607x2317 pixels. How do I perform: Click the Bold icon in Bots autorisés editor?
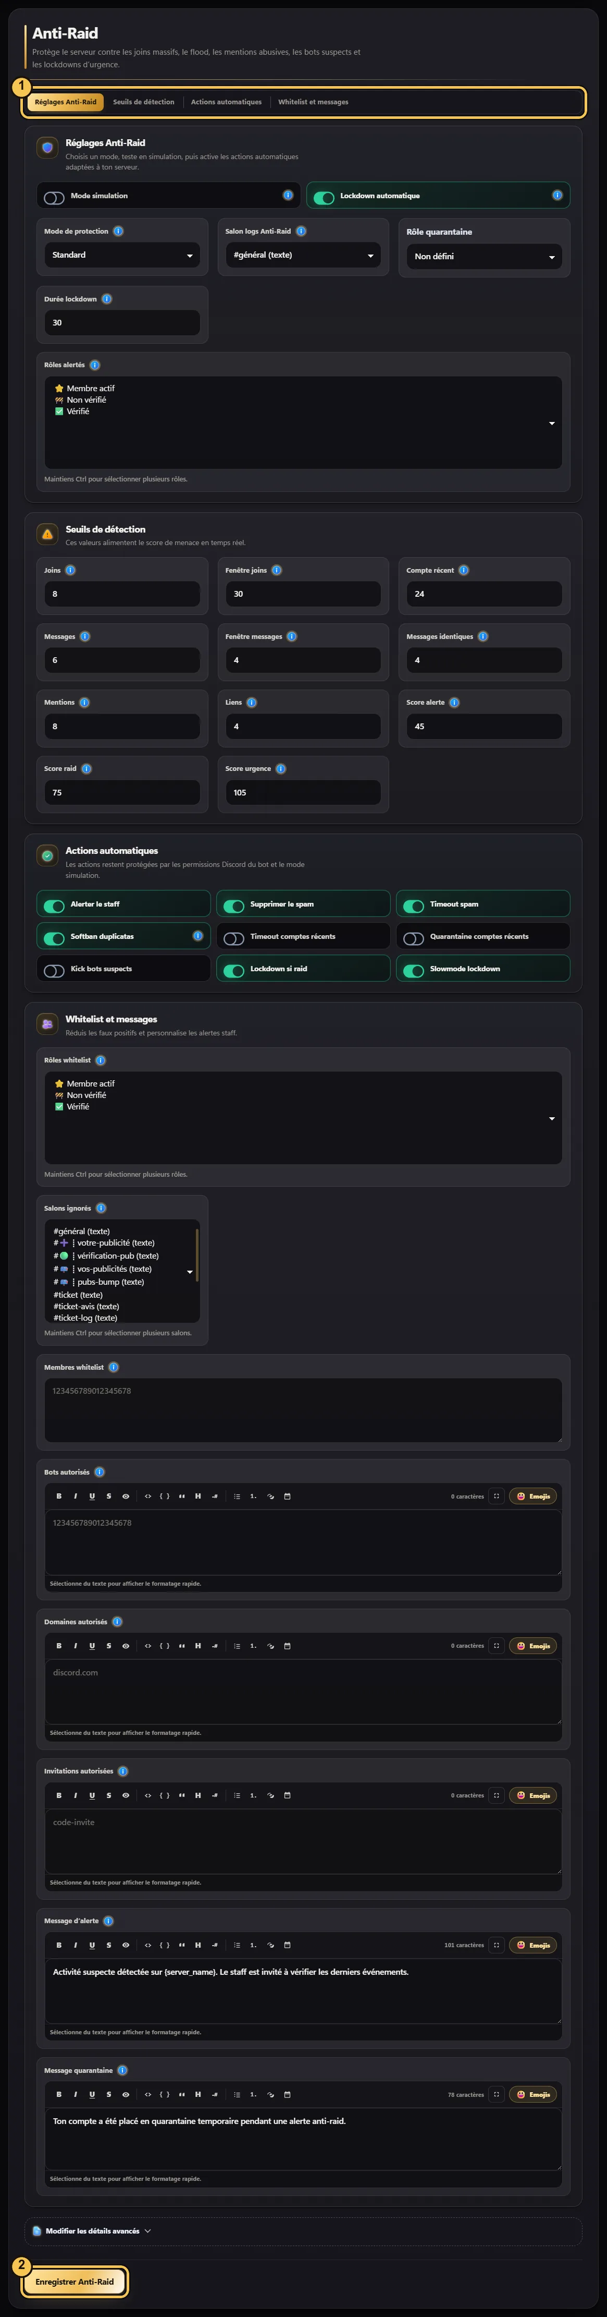[x=59, y=1497]
